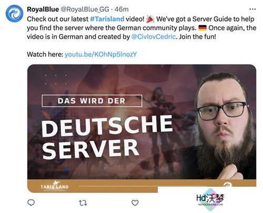Click the RoyalBlue display name
Screen dimensions: 263x213
[43, 9]
